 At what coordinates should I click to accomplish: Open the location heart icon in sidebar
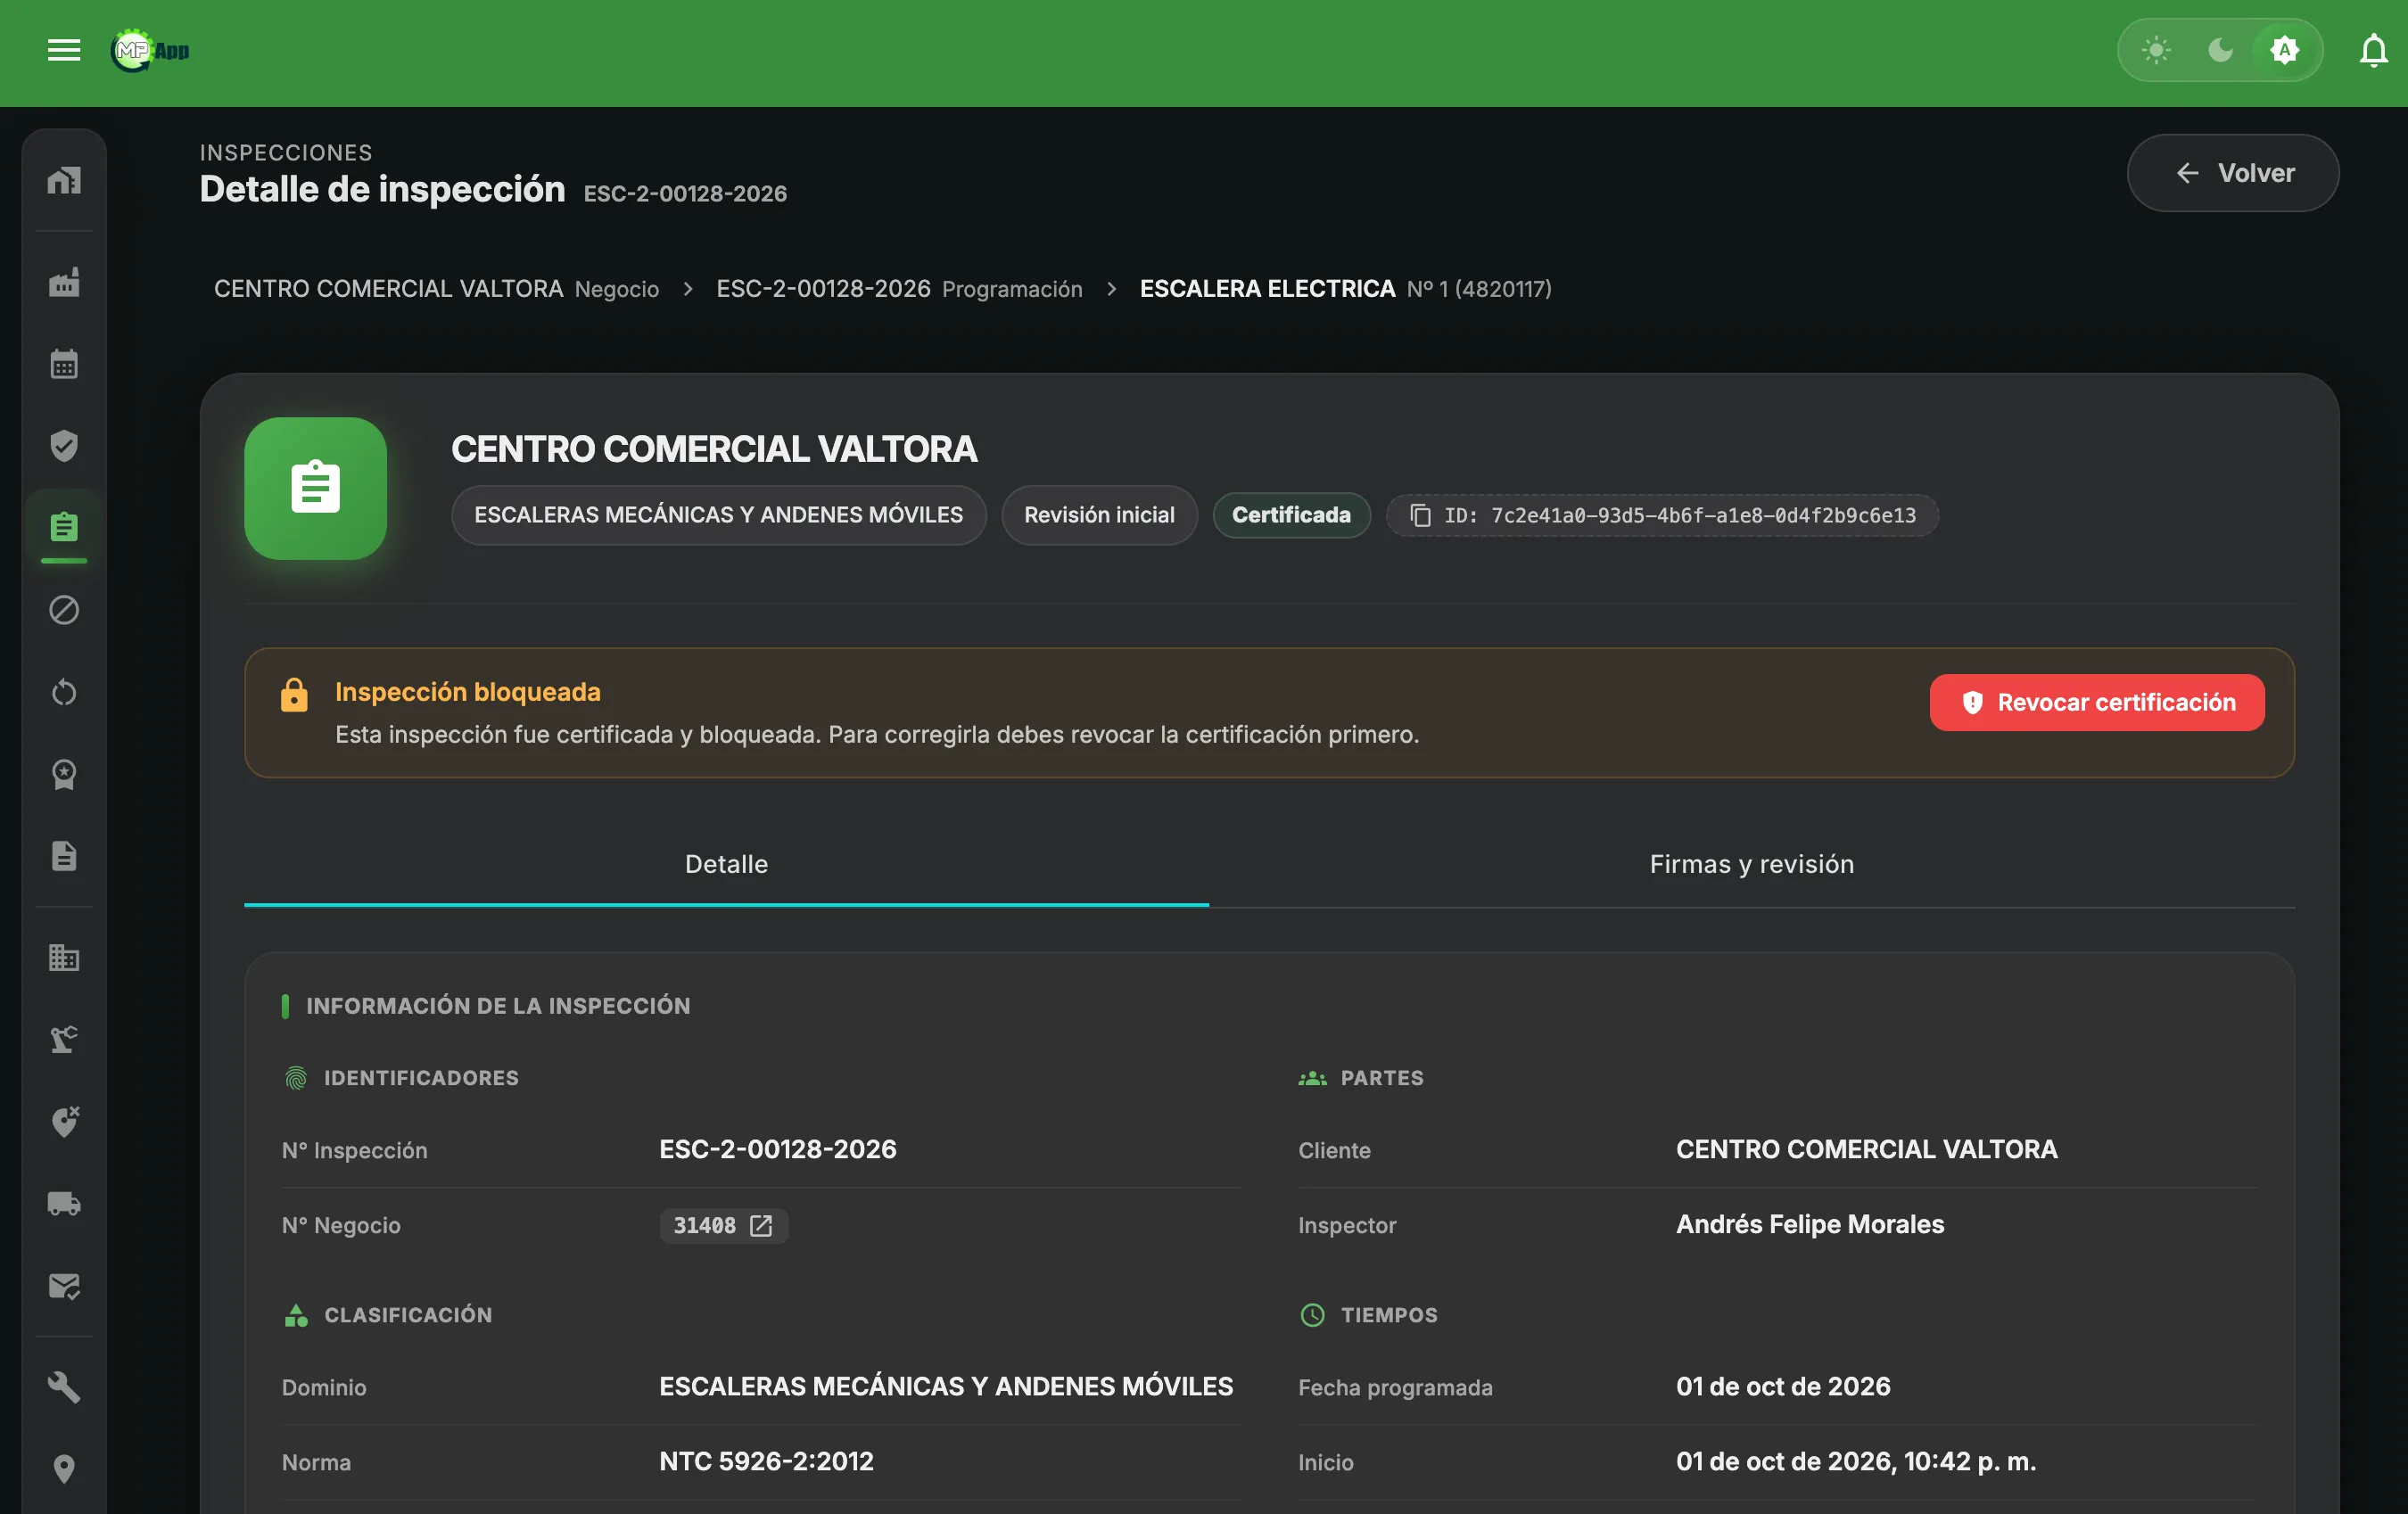tap(64, 1122)
